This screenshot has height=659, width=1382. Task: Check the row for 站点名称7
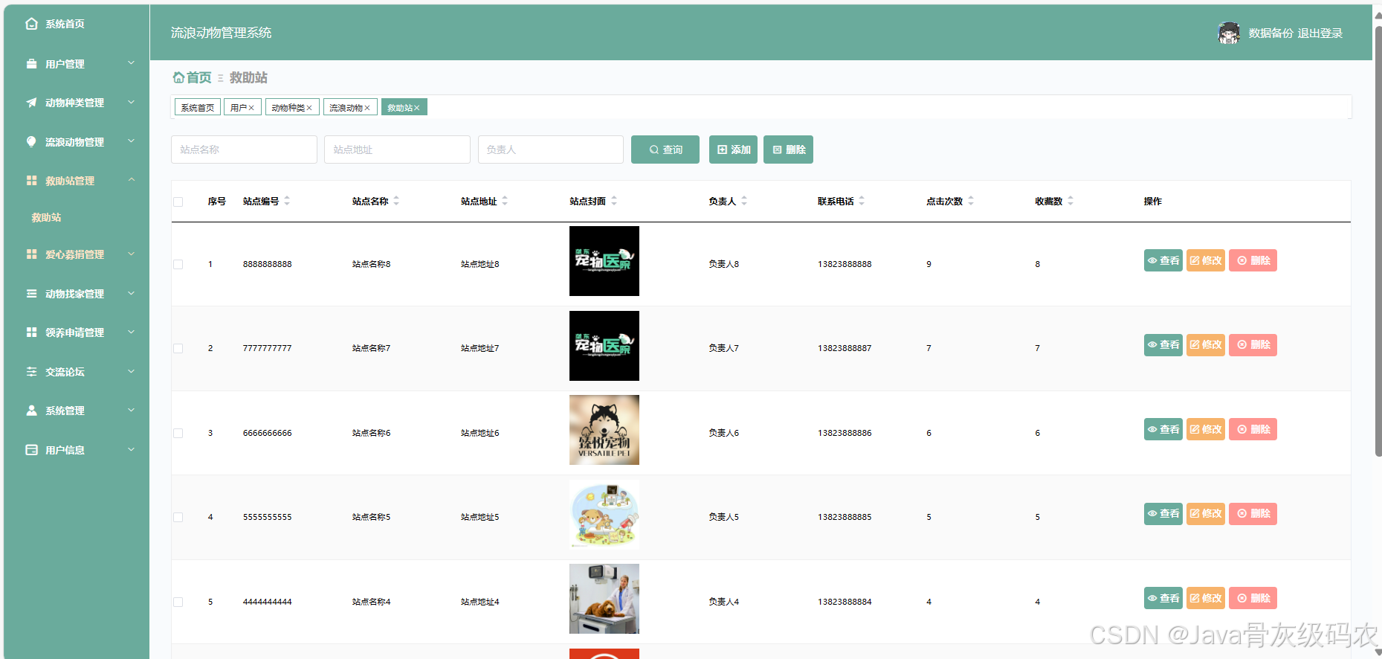click(178, 348)
